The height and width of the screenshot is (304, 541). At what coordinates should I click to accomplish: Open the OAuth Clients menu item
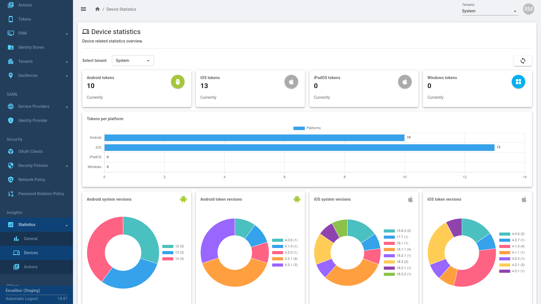(x=30, y=151)
